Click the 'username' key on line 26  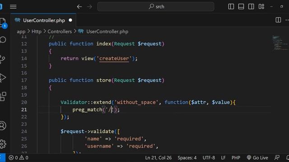99,146
